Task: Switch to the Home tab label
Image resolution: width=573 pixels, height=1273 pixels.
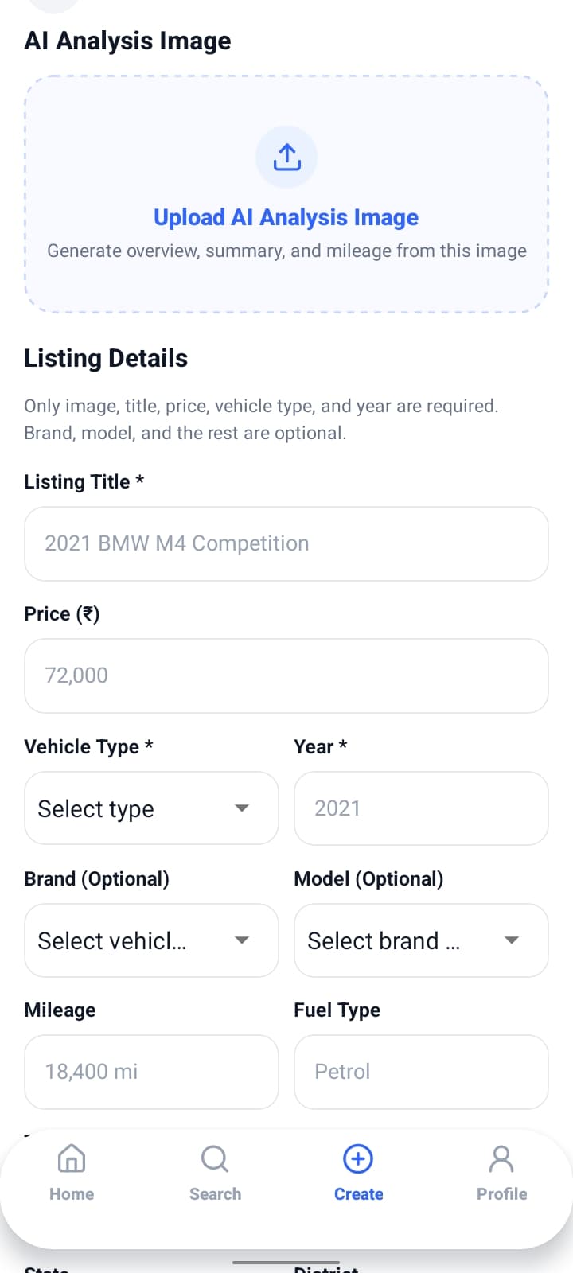Action: coord(72,1194)
